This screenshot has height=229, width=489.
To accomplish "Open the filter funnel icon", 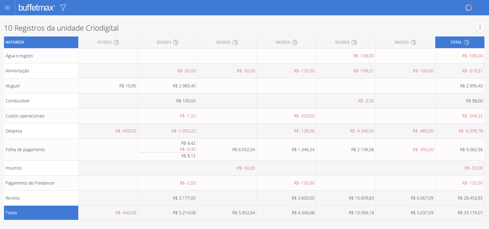I will pyautogui.click(x=63, y=8).
